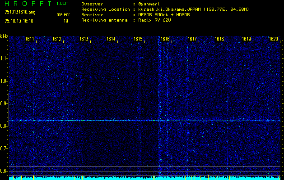284x180 pixels.
Task: Click the 1613 time label
Action: tap(84, 39)
